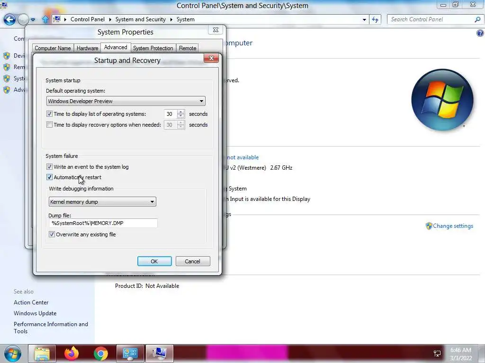Screen dimensions: 485x363
Task: Select the Product ID: Not Available text
Action: coord(147,286)
